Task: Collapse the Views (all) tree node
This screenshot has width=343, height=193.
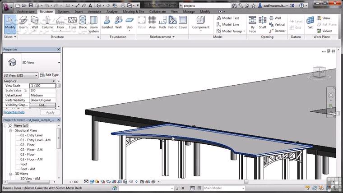Action: [x=5, y=126]
